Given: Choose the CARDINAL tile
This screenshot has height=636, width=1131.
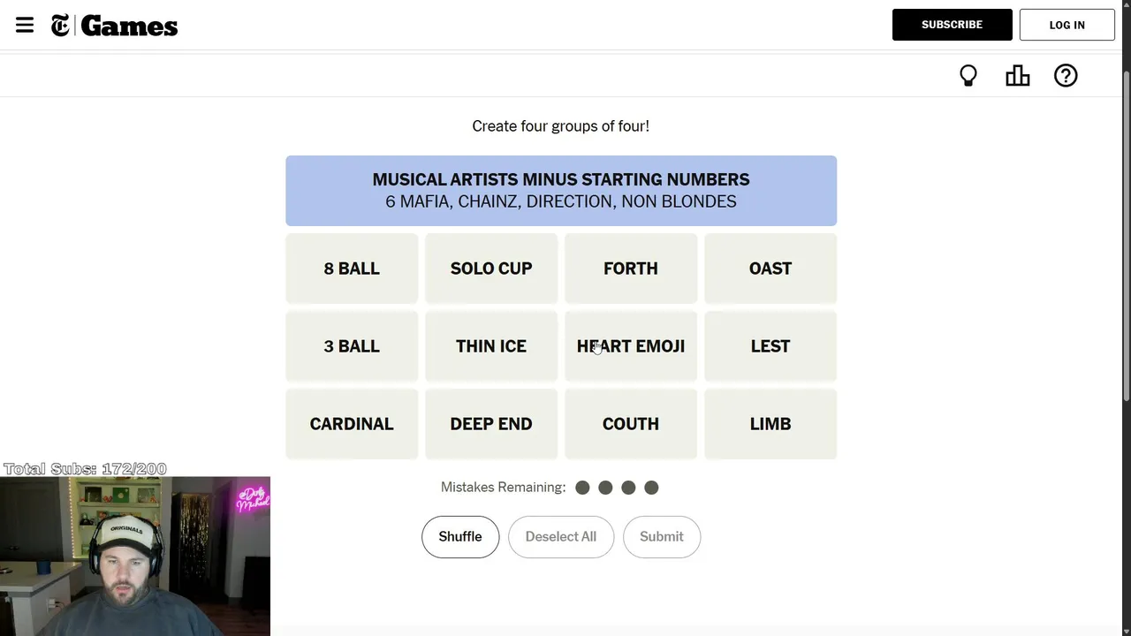Looking at the screenshot, I should pyautogui.click(x=352, y=424).
